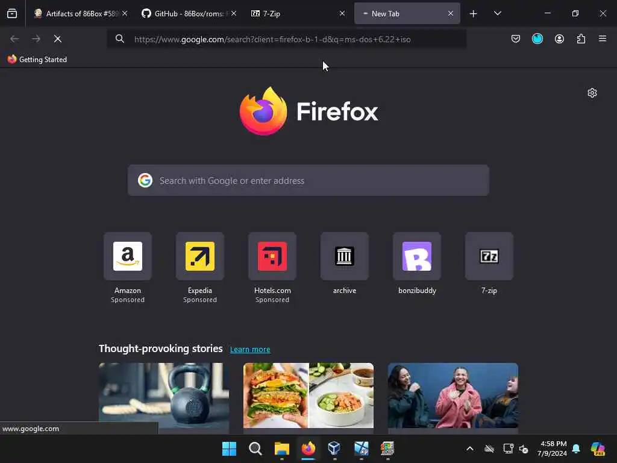Click the cloud sync tray icon

489,449
